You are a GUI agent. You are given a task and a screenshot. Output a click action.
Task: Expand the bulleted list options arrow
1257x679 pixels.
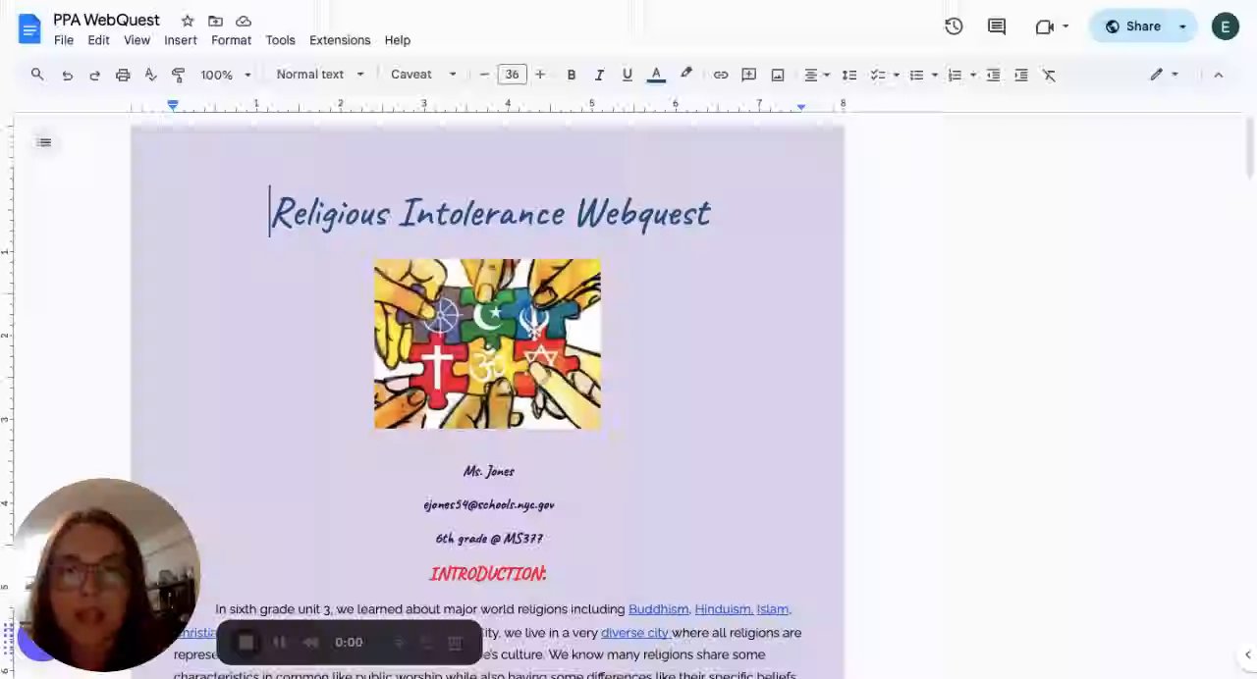(x=934, y=75)
